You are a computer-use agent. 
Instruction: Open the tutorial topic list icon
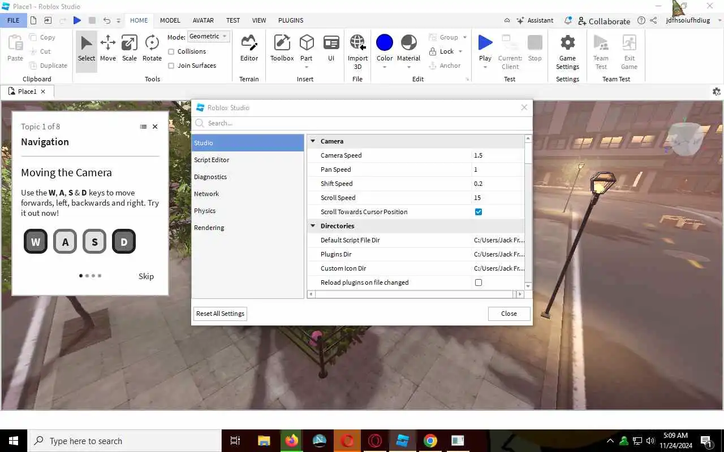tap(143, 127)
